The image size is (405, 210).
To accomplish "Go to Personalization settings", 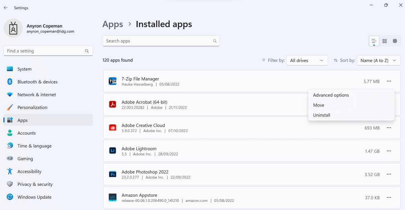I will tap(48, 108).
